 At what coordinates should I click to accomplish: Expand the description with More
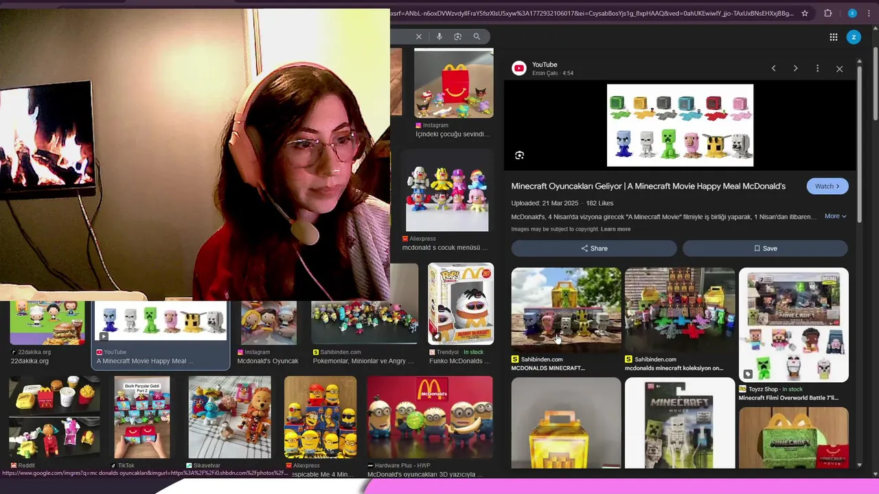tap(835, 216)
